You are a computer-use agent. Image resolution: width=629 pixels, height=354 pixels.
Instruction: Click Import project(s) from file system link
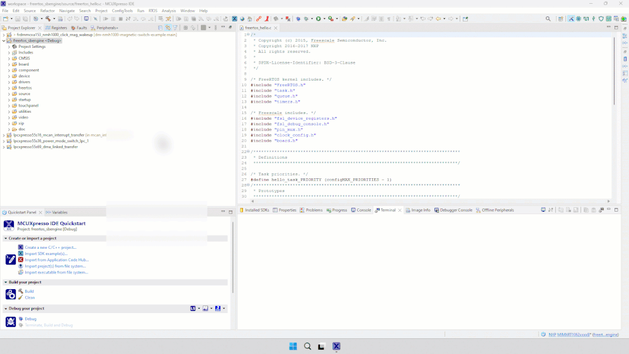[x=55, y=266]
